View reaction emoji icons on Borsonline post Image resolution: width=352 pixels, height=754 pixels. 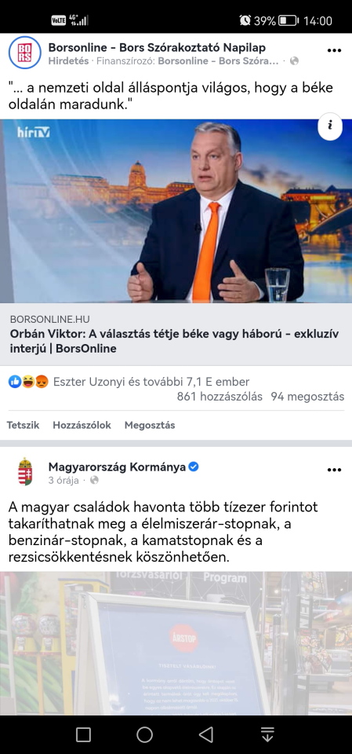point(28,382)
